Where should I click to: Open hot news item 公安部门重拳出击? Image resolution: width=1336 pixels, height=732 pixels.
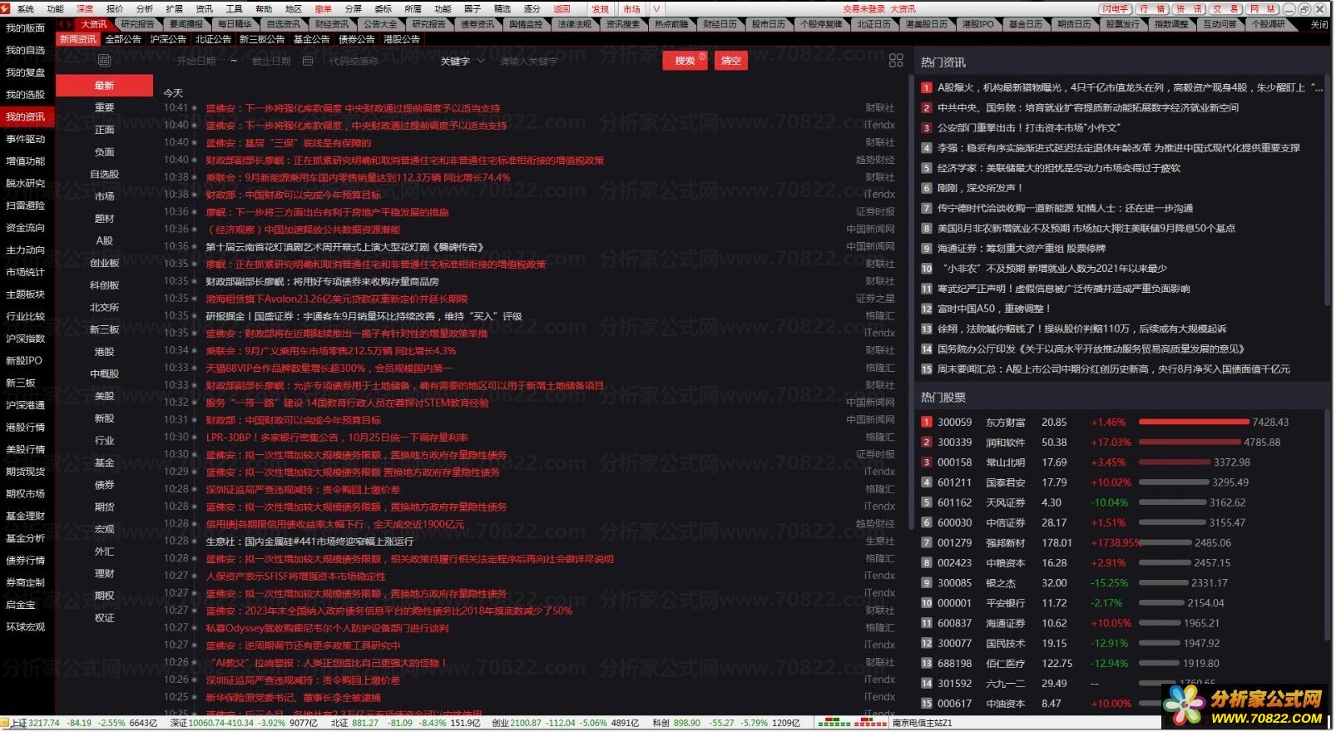1028,128
